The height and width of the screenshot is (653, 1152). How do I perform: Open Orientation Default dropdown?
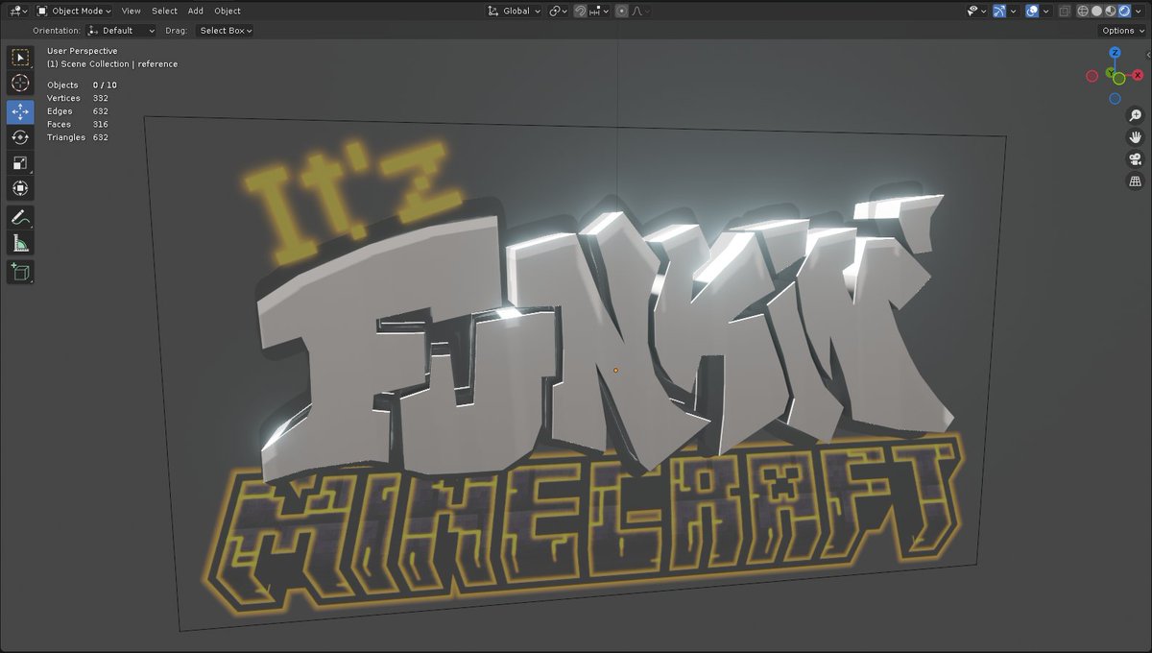tap(121, 31)
